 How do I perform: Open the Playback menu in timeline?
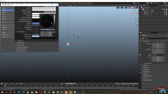7,84
